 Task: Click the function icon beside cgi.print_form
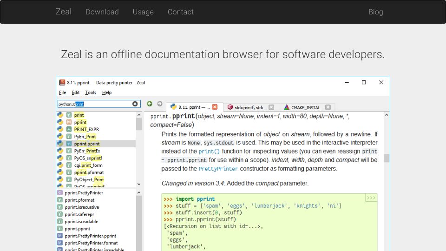69,165
